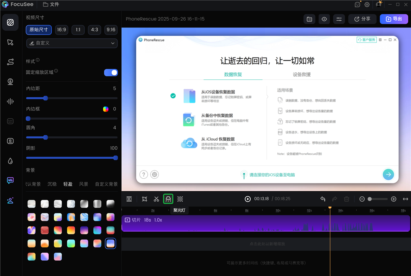This screenshot has height=276, width=411.
Task: Open the webcam panel in the left sidebar
Action: (x=10, y=81)
